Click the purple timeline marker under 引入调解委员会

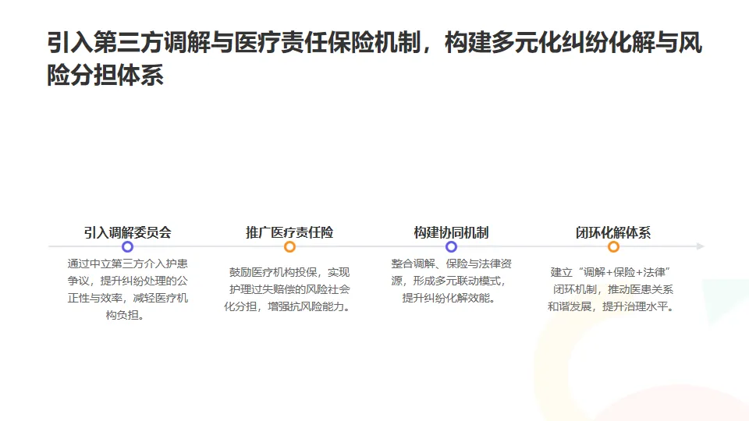click(127, 247)
